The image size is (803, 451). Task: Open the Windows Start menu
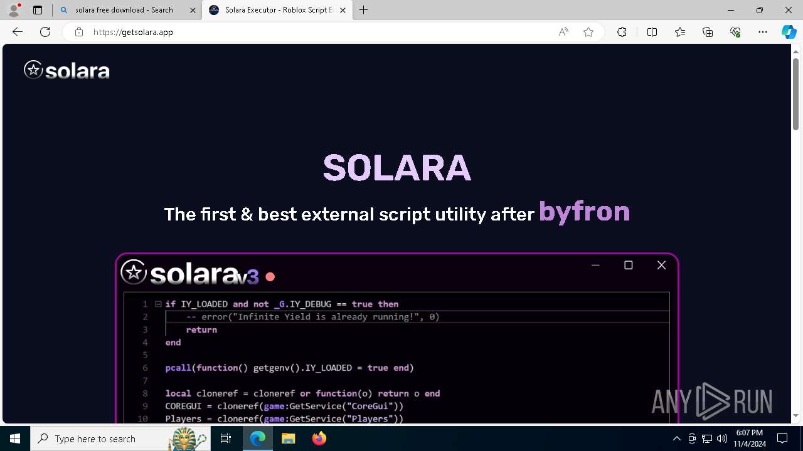(15, 438)
